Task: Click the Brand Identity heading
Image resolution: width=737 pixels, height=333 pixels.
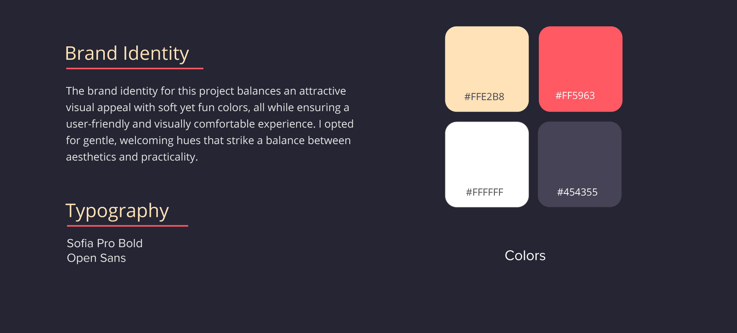Action: tap(127, 53)
